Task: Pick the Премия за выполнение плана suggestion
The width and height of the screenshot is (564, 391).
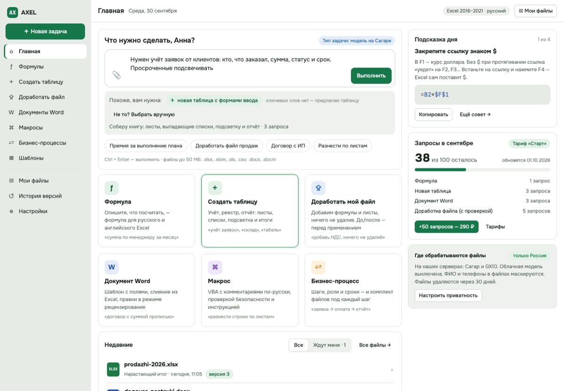Action: pyautogui.click(x=146, y=146)
